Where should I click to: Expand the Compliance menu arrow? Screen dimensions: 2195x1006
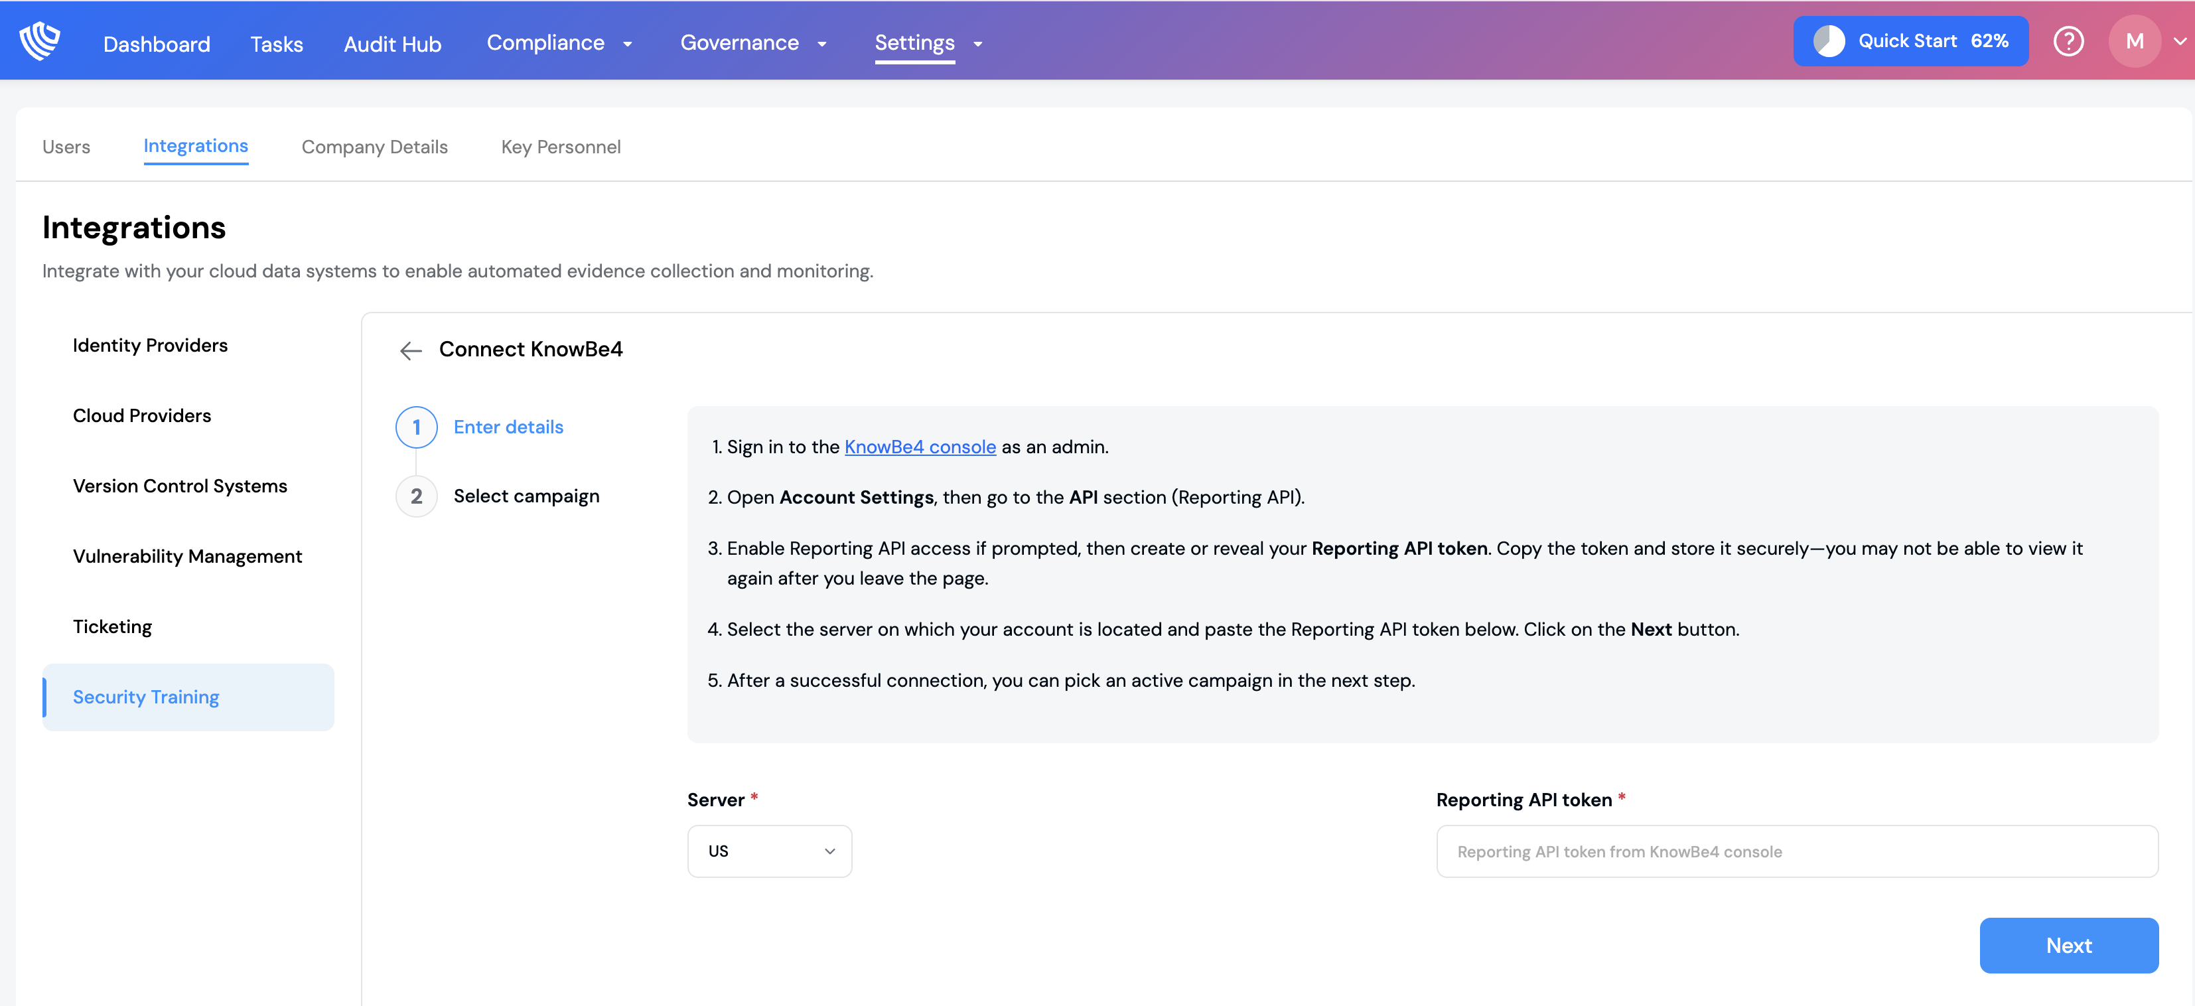628,44
